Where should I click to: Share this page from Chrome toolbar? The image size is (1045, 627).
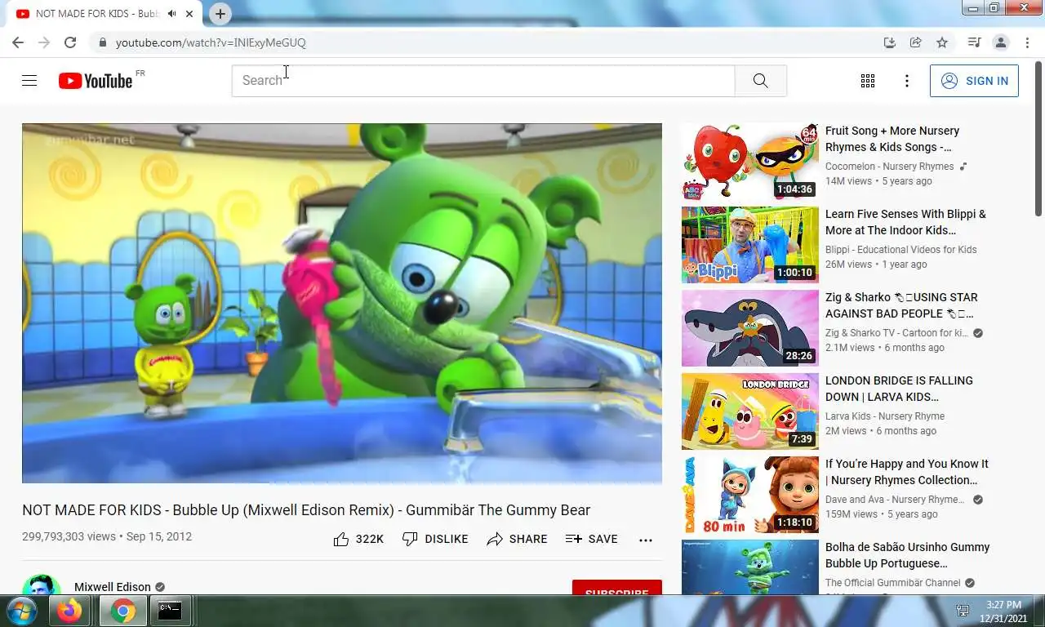click(916, 42)
